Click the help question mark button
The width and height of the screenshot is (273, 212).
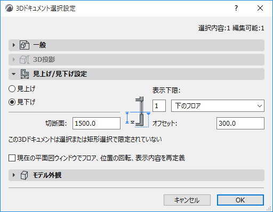coord(236,8)
